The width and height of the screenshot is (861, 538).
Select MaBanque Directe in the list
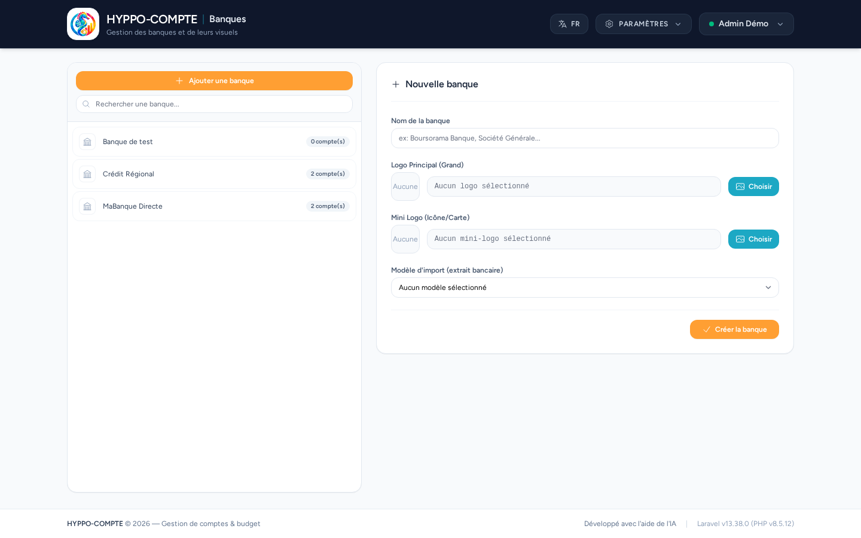(214, 206)
